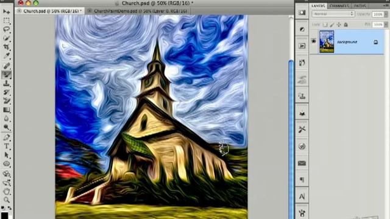Select the Crop tool
Image resolution: width=390 pixels, height=219 pixels.
tap(7, 47)
